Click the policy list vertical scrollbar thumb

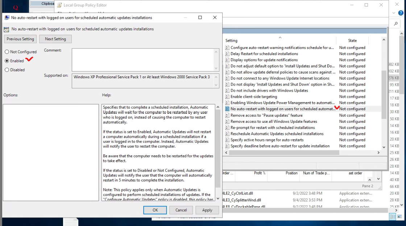pos(384,95)
